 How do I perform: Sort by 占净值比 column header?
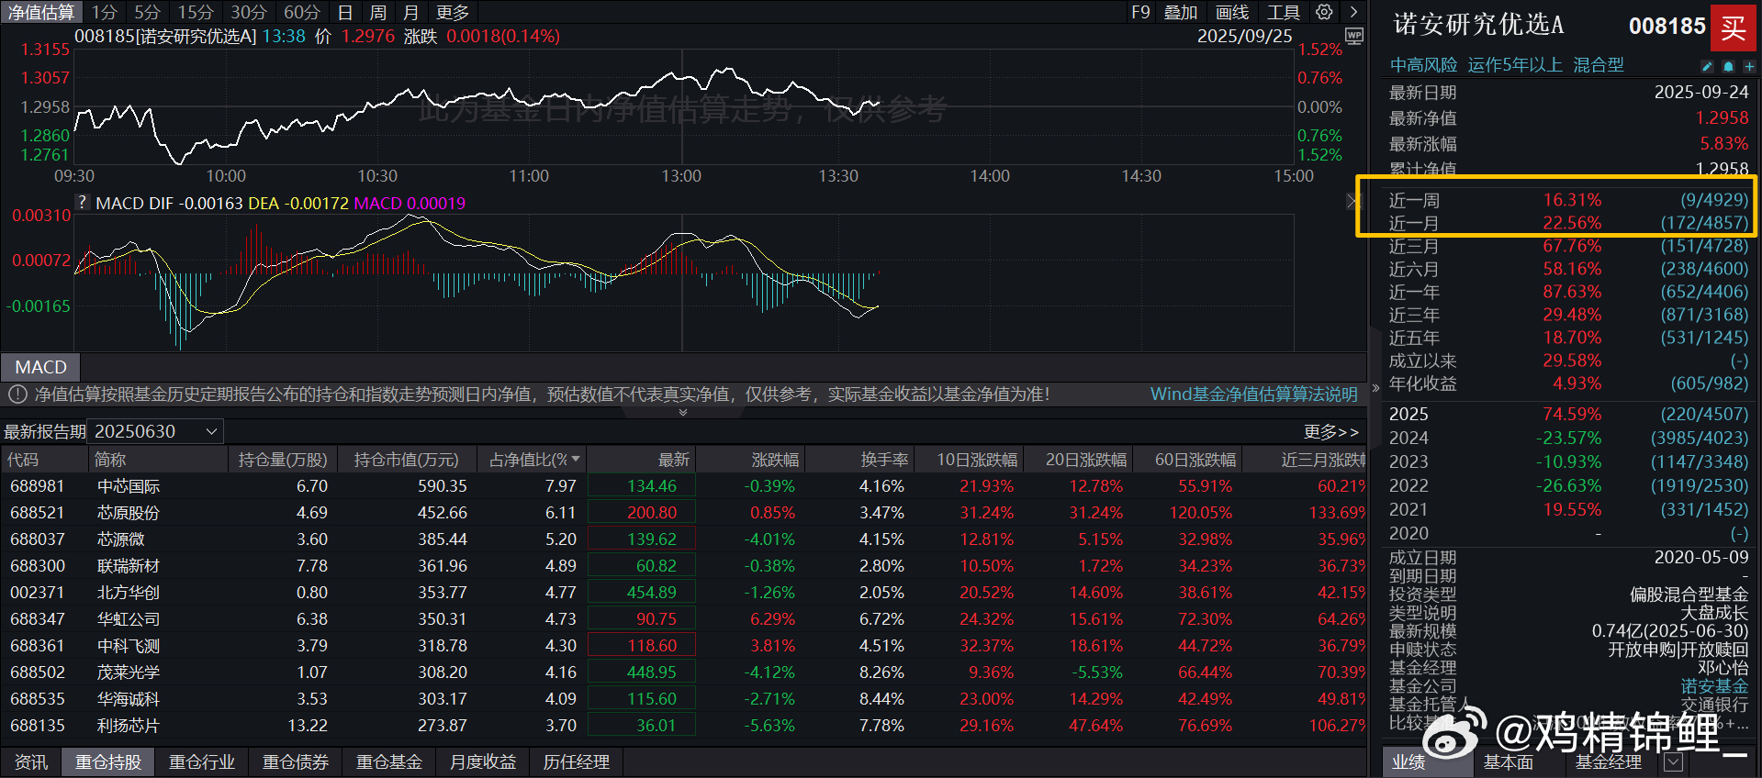tap(533, 460)
